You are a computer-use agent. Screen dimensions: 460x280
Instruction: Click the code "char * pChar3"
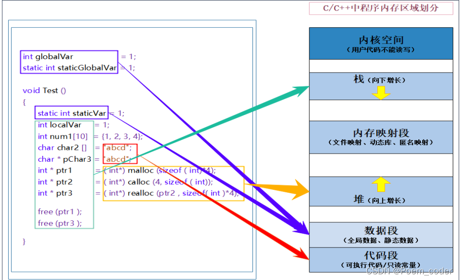click(64, 159)
